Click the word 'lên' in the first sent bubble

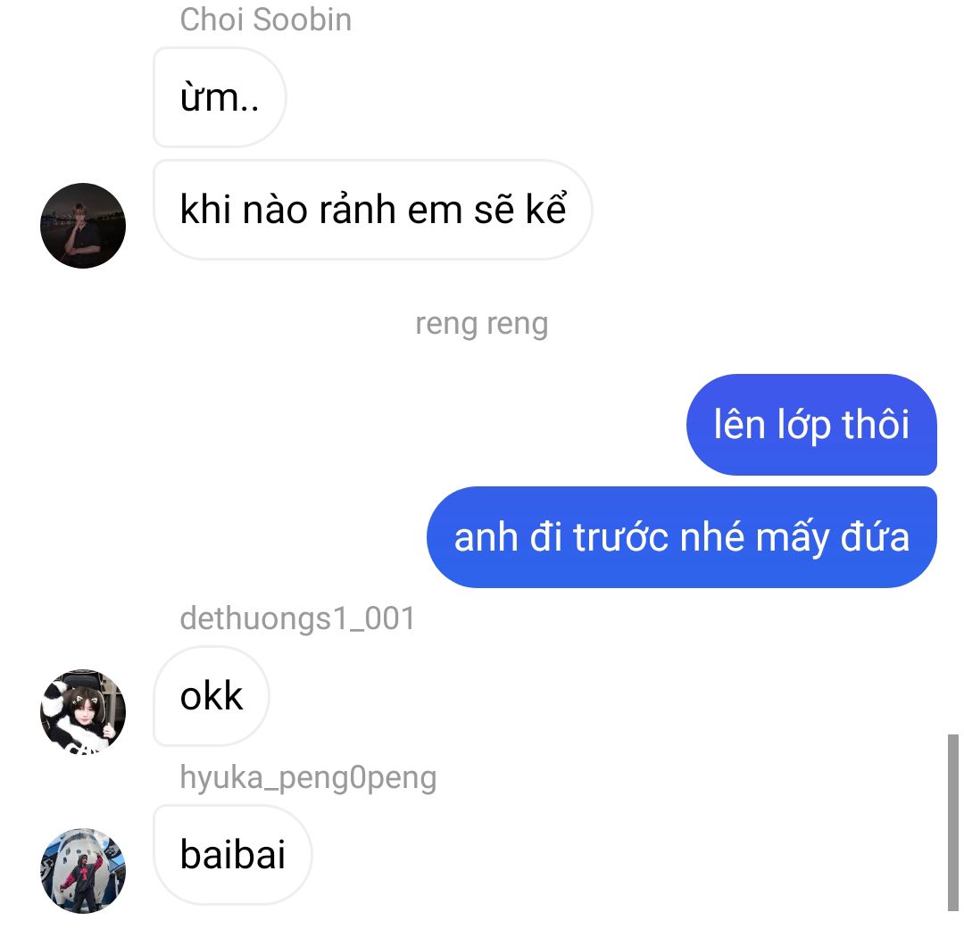click(740, 424)
